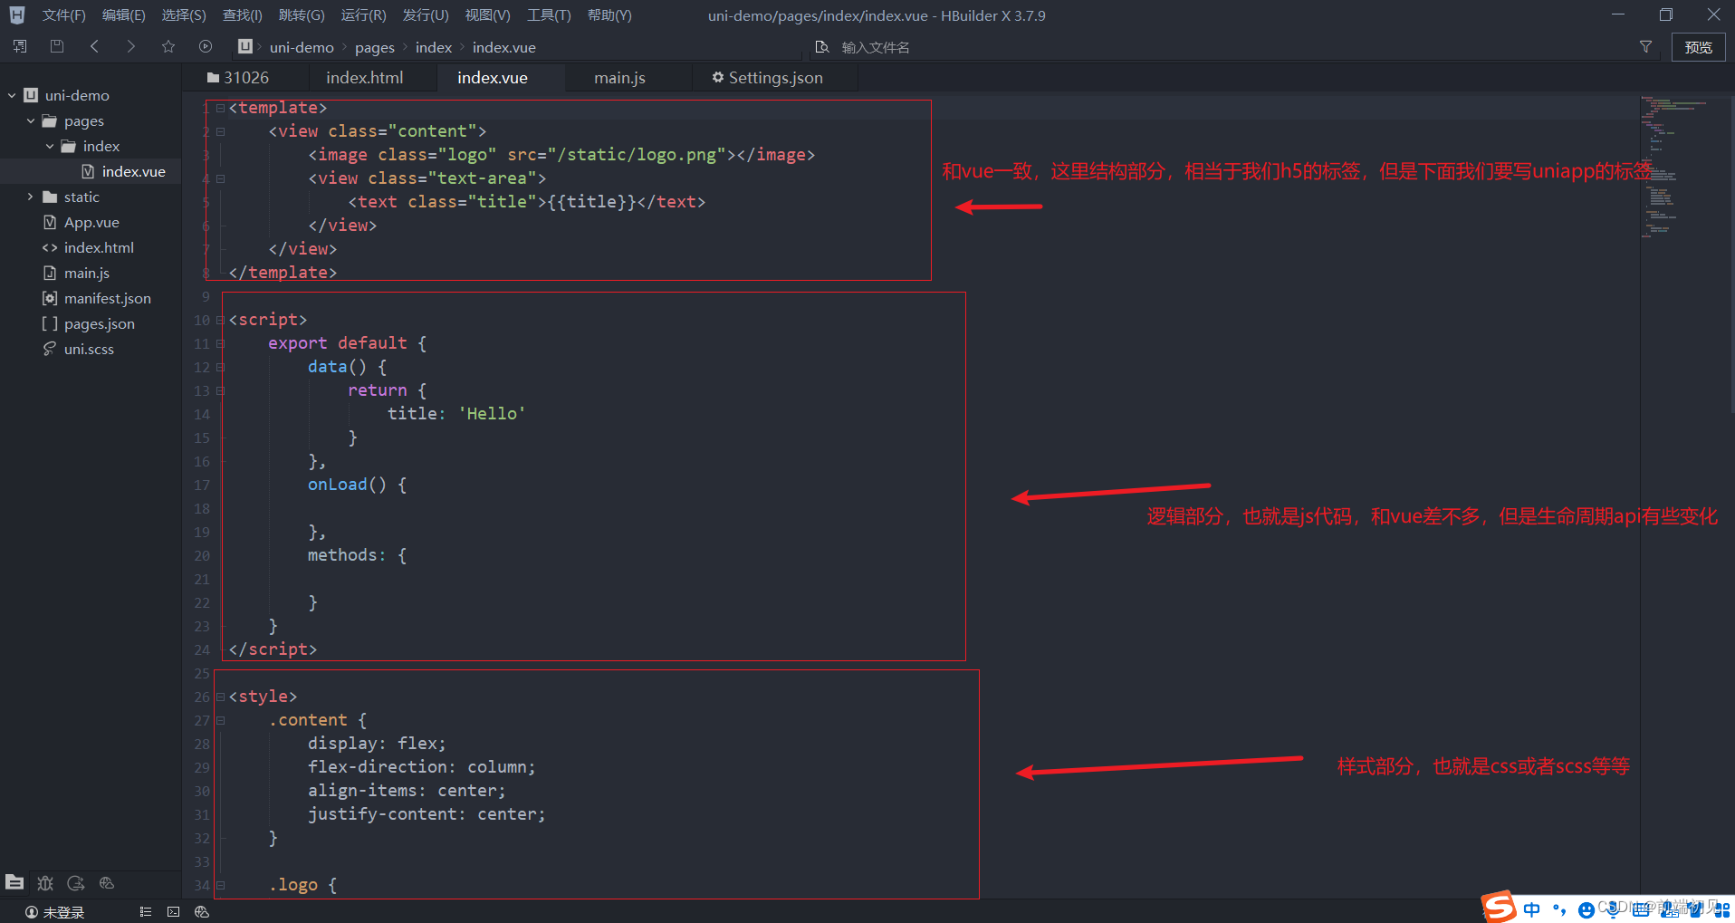This screenshot has height=923, width=1735.
Task: Open the 查找(I) menu
Action: [x=242, y=15]
